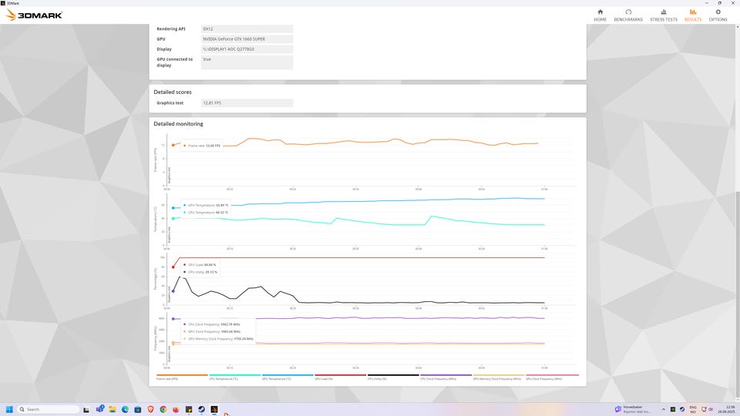740x416 pixels.
Task: Open the NVIDIA tray icon
Action: (673, 409)
